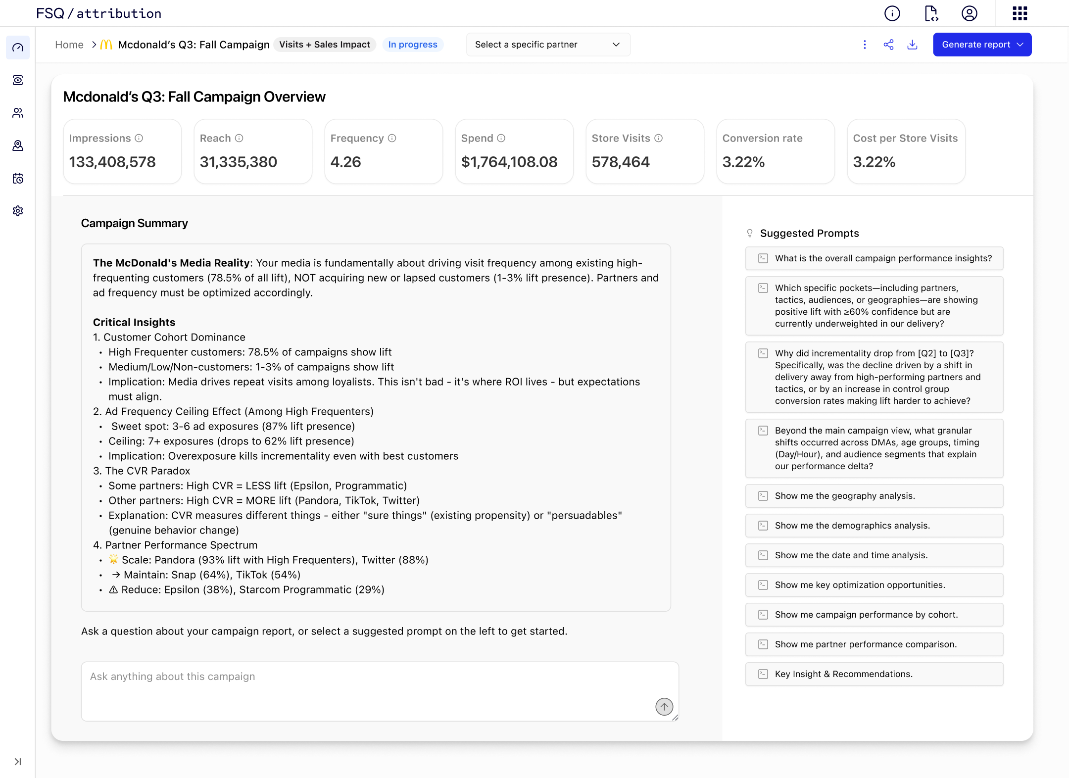The width and height of the screenshot is (1069, 778).
Task: Open the settings gear in sidebar
Action: click(18, 211)
